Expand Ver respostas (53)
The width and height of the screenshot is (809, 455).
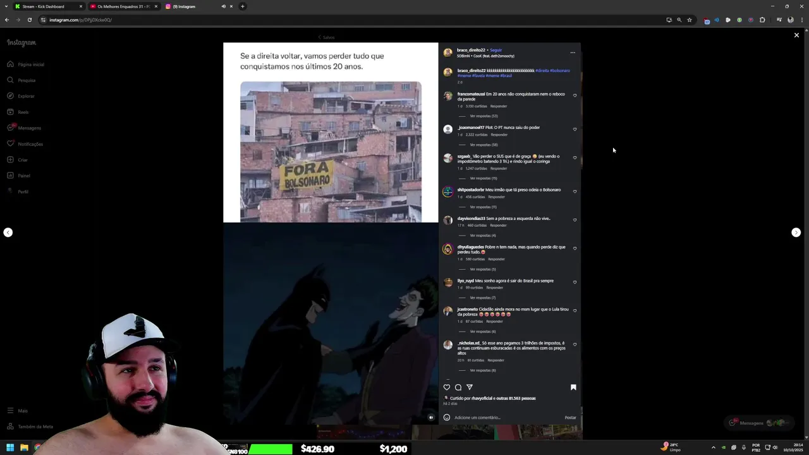pyautogui.click(x=484, y=116)
